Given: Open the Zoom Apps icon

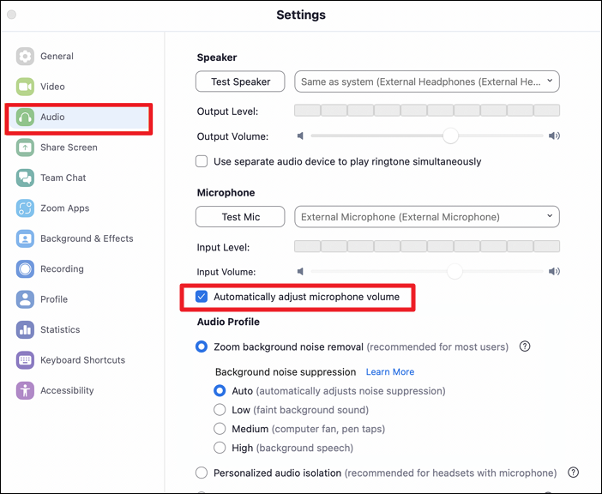Looking at the screenshot, I should click(25, 208).
